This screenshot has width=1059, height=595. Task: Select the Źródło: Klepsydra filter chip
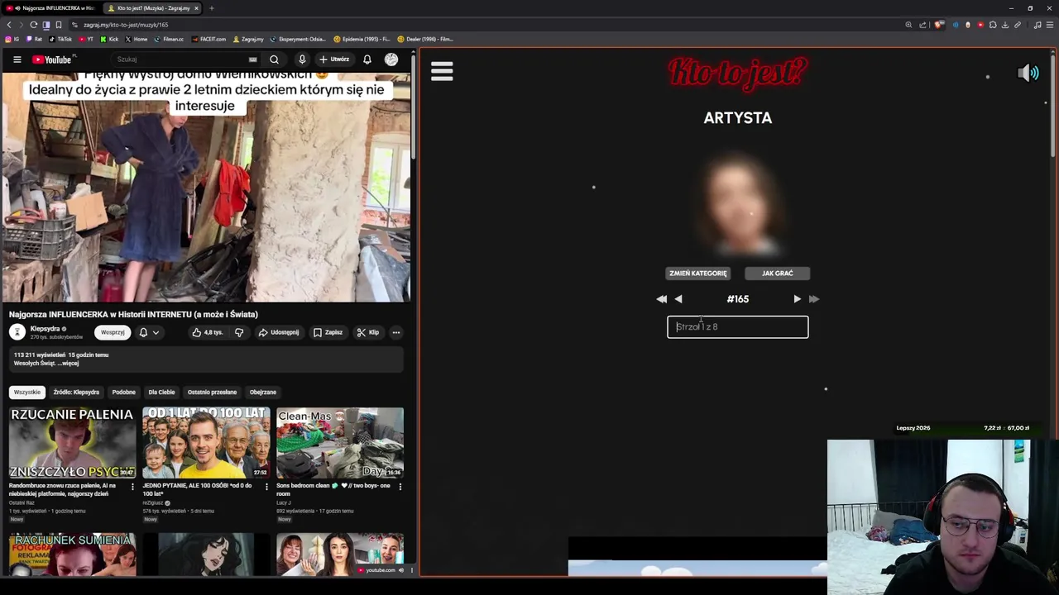point(76,393)
